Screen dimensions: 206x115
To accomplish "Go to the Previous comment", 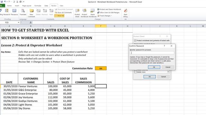I will tap(45, 12).
